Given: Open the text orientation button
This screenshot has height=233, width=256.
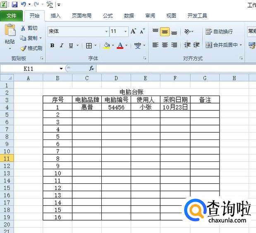Looking at the screenshot, I should coord(189,31).
